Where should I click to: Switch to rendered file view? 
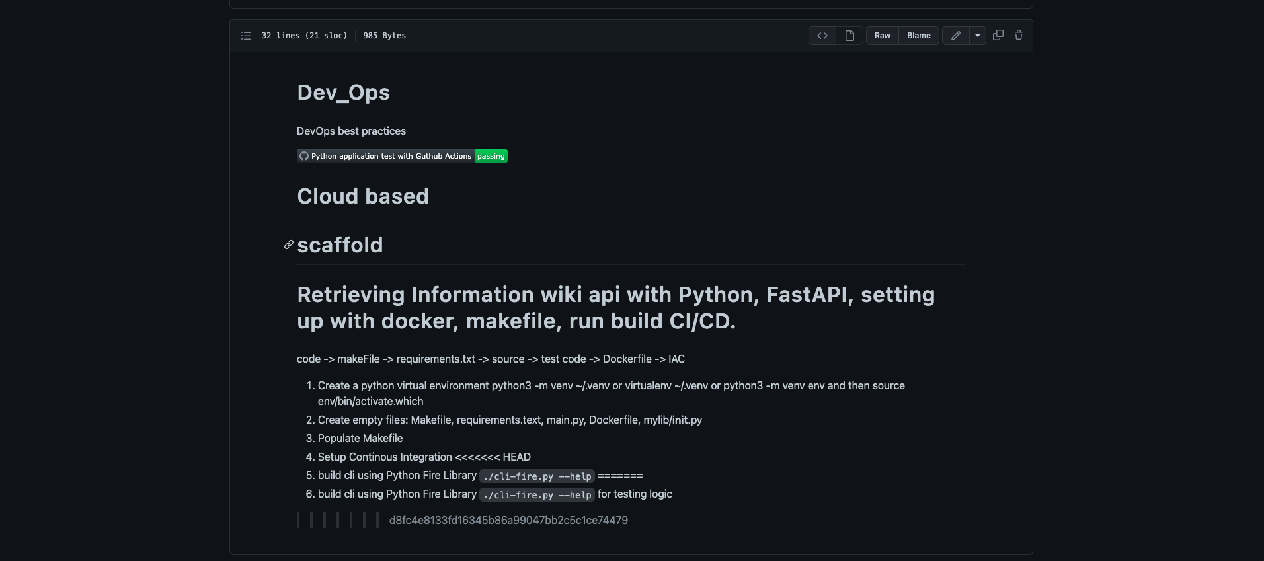tap(849, 36)
